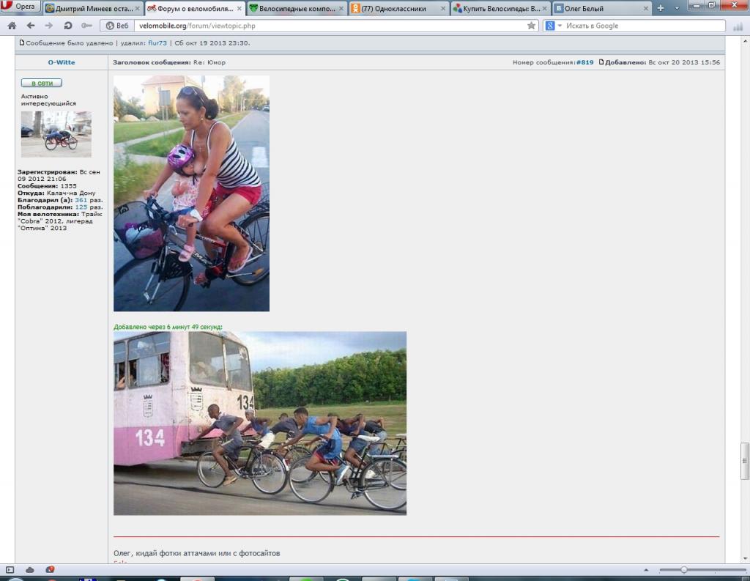The width and height of the screenshot is (750, 581).
Task: Open the Opera Turbo status icon
Action: point(50,569)
